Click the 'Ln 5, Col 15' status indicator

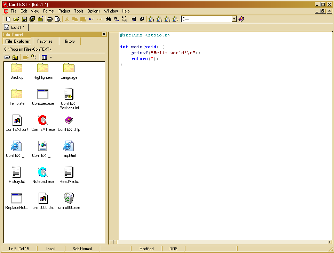(19, 249)
